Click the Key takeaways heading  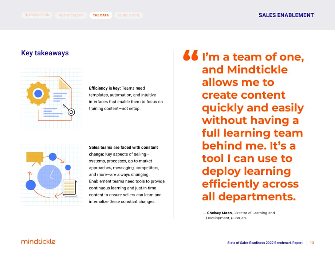click(x=45, y=53)
